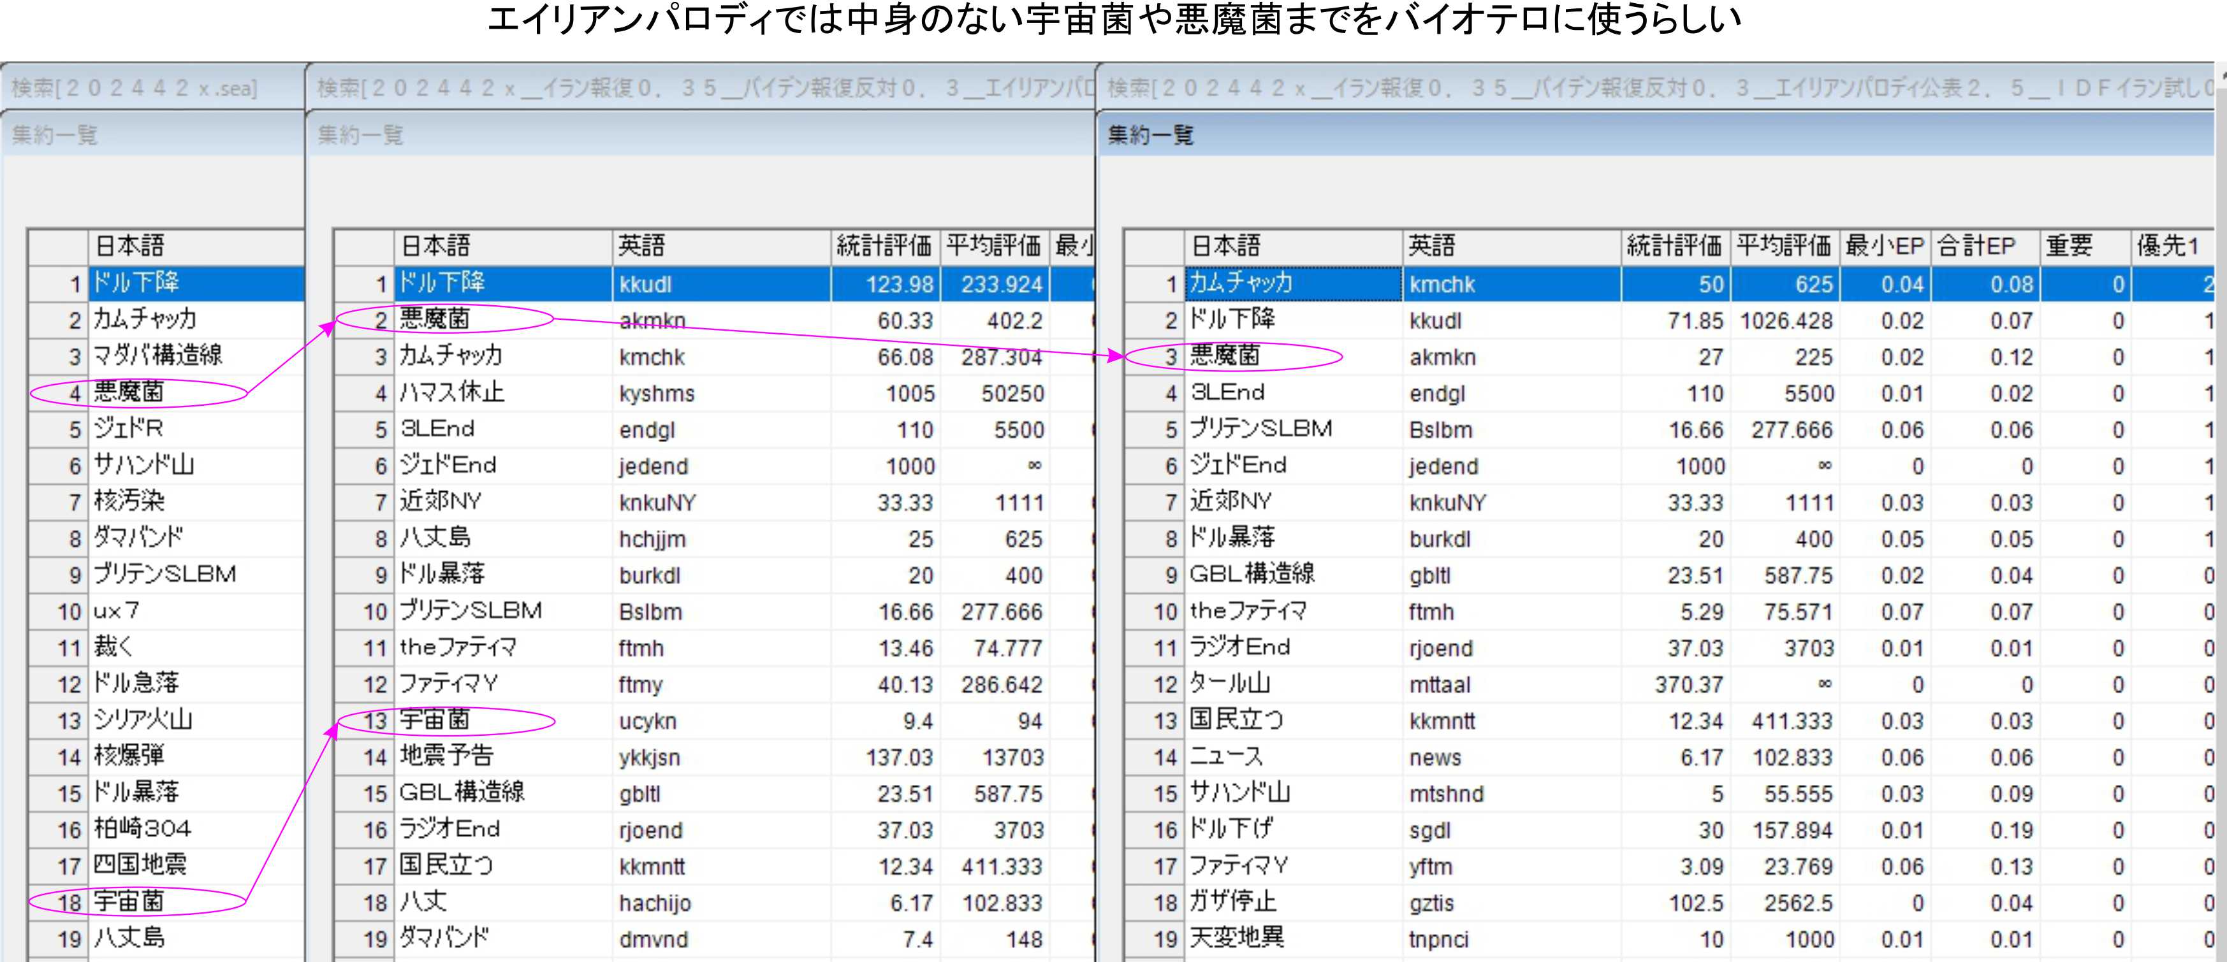
Task: Click 重要 column header
Action: click(x=2084, y=247)
